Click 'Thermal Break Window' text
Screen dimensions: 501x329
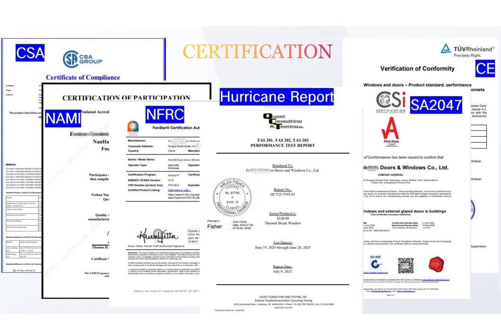(283, 223)
